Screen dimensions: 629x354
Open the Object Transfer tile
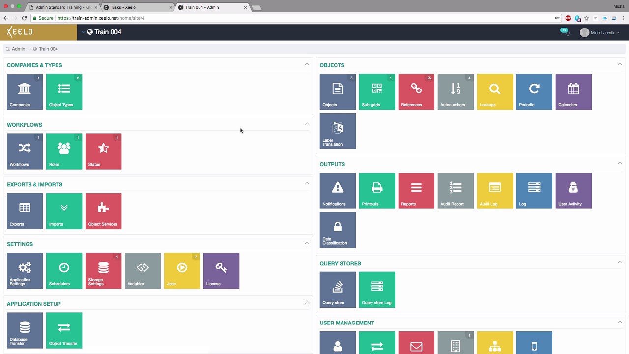[x=64, y=330]
